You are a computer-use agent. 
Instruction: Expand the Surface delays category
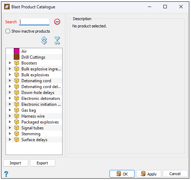point(10,139)
